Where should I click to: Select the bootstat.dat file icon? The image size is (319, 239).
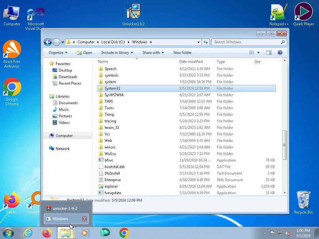pyautogui.click(x=101, y=167)
